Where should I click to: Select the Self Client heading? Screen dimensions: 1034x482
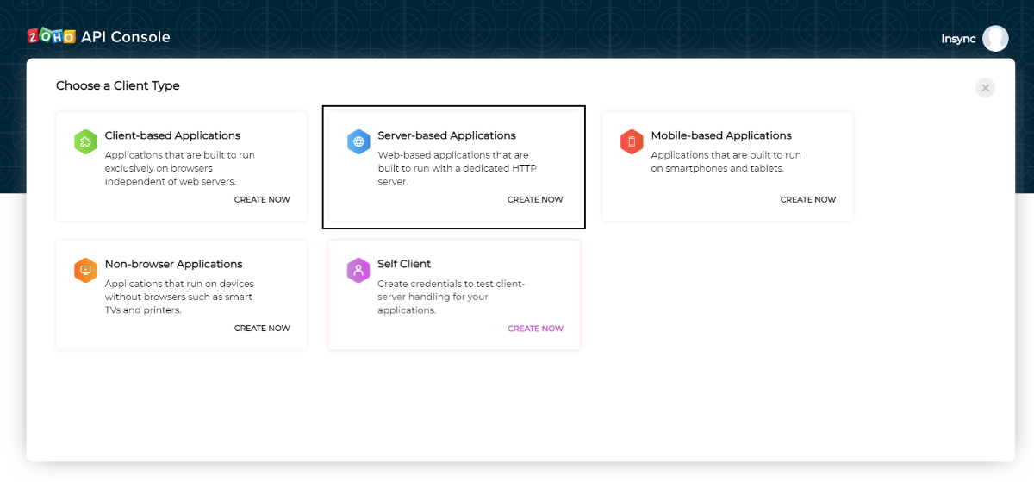click(x=404, y=264)
